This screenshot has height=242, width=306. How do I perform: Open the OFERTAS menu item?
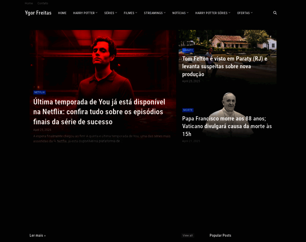(x=243, y=13)
